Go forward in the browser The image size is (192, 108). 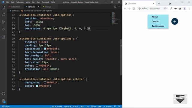click(x=129, y=9)
